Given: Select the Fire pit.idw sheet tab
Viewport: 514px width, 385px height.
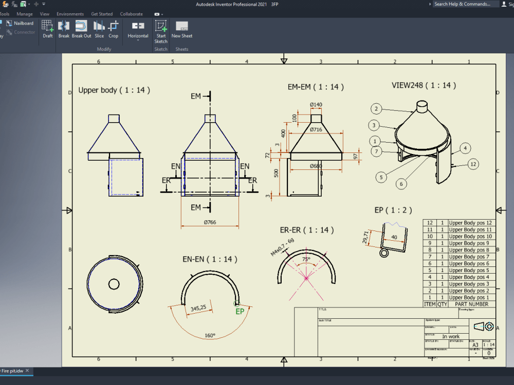Looking at the screenshot, I should 11,371.
